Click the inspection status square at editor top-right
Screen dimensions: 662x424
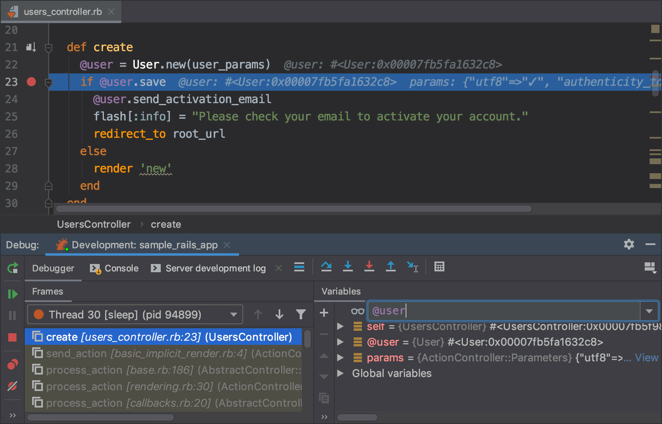[x=655, y=29]
